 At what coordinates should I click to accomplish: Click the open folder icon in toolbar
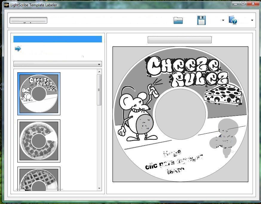178,20
